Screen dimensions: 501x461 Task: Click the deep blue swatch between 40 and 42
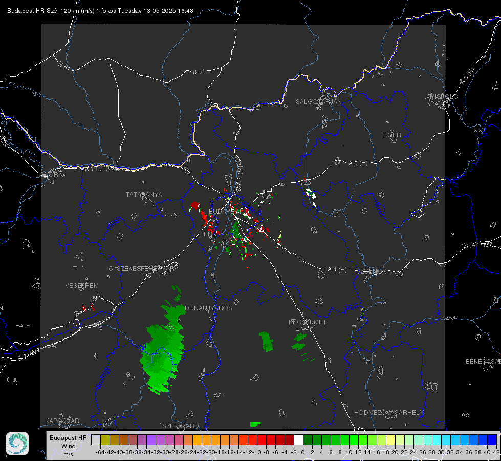492,439
